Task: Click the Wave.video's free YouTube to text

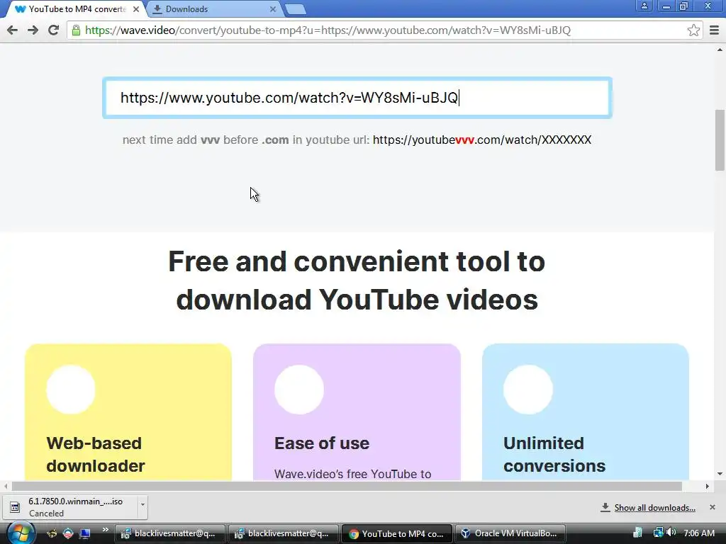Action: pos(353,474)
